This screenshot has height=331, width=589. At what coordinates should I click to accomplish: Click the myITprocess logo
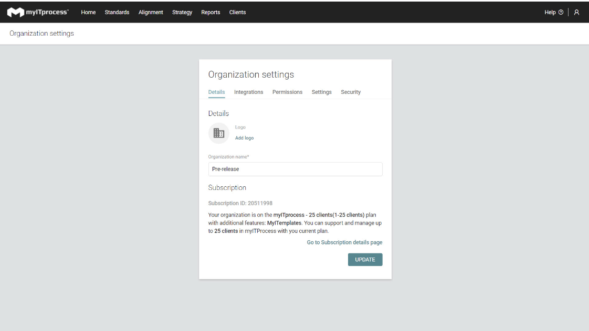pos(38,13)
